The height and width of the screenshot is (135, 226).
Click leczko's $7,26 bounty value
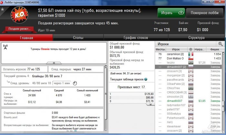coord(202,63)
